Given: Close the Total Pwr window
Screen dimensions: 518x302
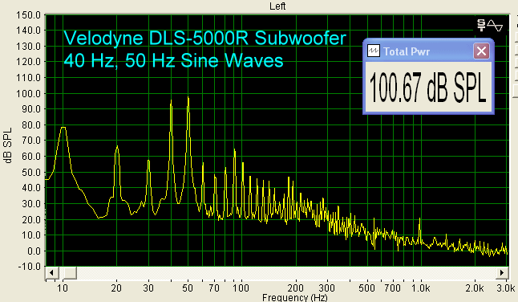Looking at the screenshot, I should coord(481,51).
